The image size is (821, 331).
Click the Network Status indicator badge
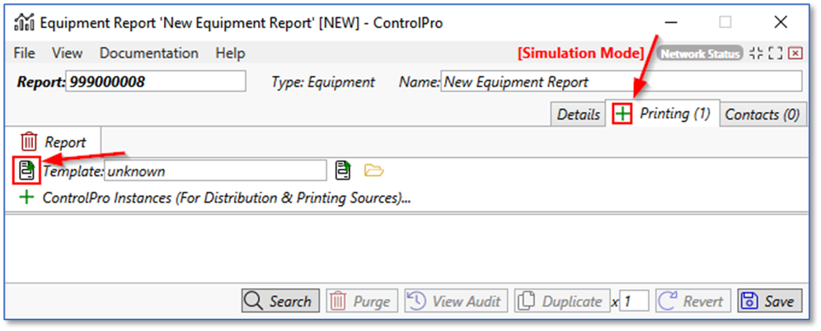tap(700, 54)
